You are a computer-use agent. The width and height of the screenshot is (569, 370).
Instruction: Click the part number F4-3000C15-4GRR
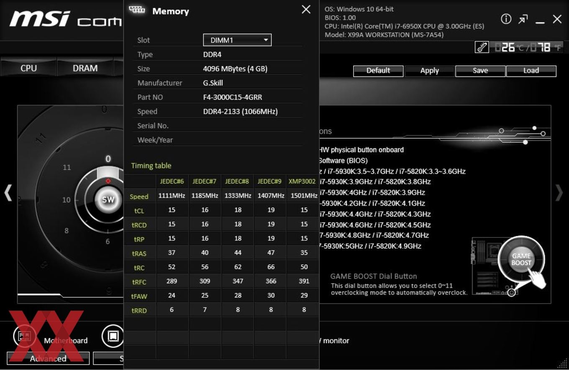point(233,97)
